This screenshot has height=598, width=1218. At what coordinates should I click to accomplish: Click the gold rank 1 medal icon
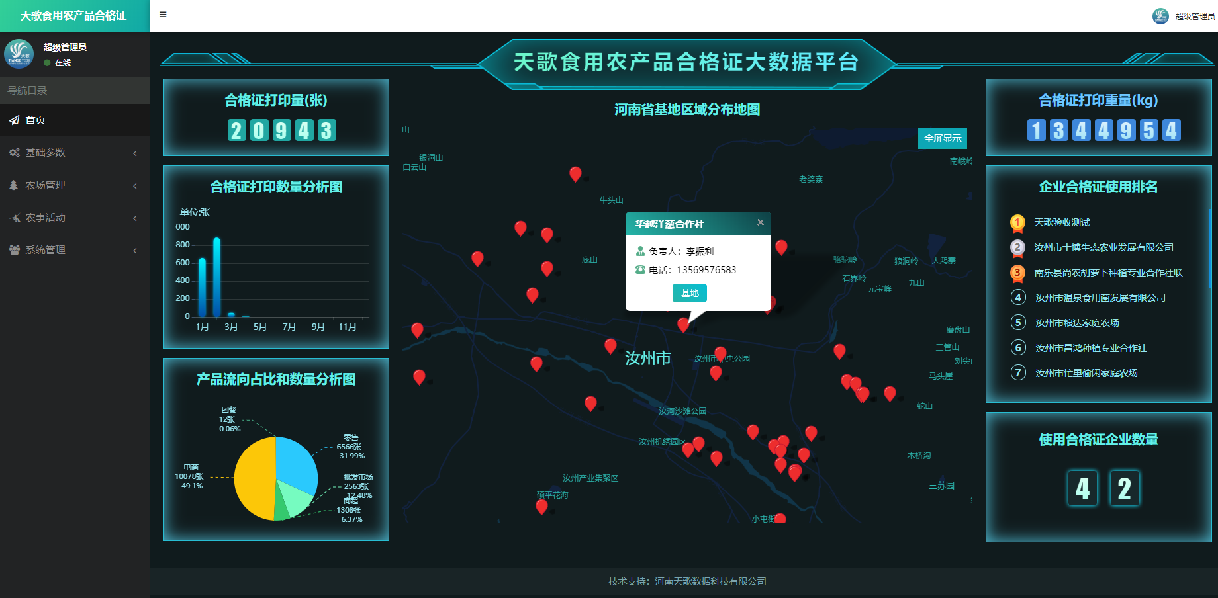1017,223
